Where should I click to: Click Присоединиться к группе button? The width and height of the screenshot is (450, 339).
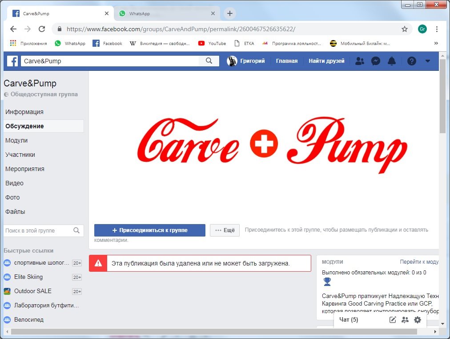(149, 230)
